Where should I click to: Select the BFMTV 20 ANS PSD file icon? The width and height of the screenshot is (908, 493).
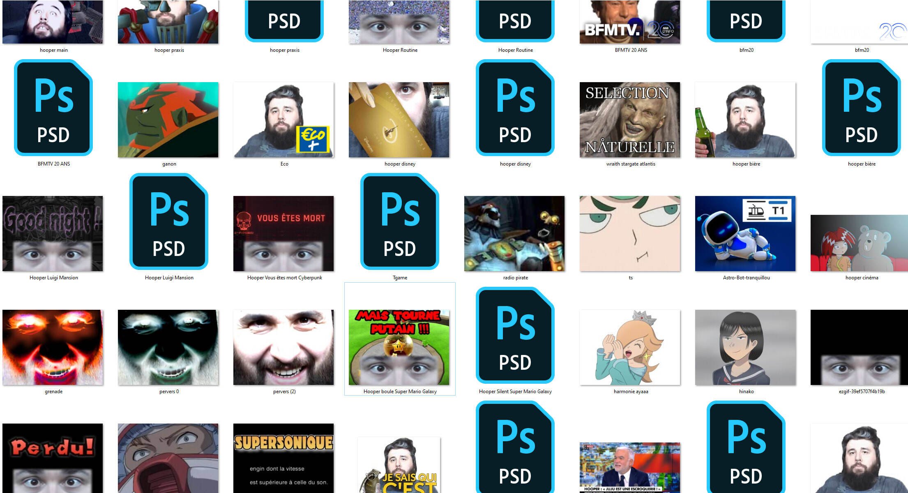click(53, 108)
